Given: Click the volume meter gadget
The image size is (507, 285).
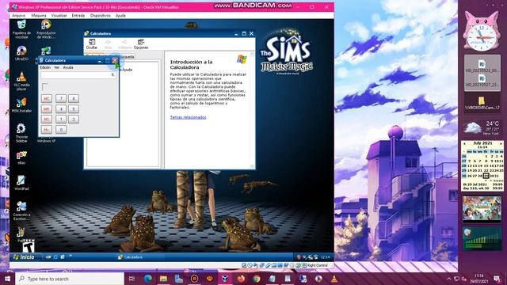Looking at the screenshot, I should (482, 239).
